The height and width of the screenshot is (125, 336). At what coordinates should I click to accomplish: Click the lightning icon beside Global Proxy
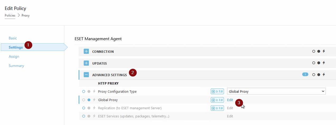tap(94, 100)
